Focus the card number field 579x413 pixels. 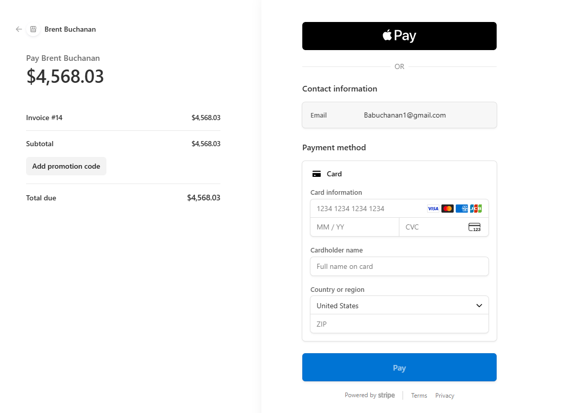pyautogui.click(x=399, y=209)
